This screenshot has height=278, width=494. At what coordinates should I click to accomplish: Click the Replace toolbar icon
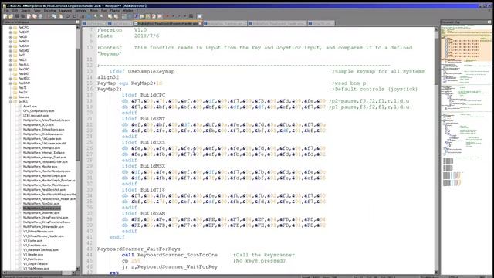tap(89, 16)
